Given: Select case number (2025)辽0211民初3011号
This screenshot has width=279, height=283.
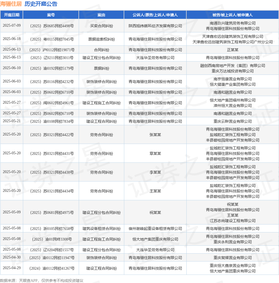Looking at the screenshot, I should point(52,58).
